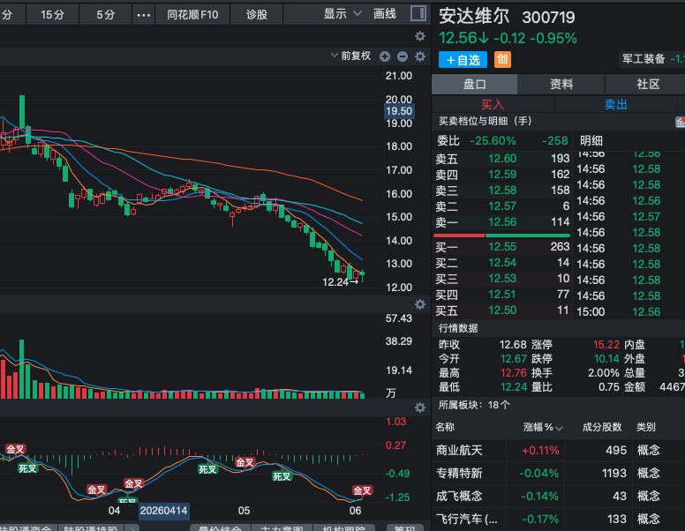
Task: Open the MACD indicator panel settings gear
Action: pos(420,408)
